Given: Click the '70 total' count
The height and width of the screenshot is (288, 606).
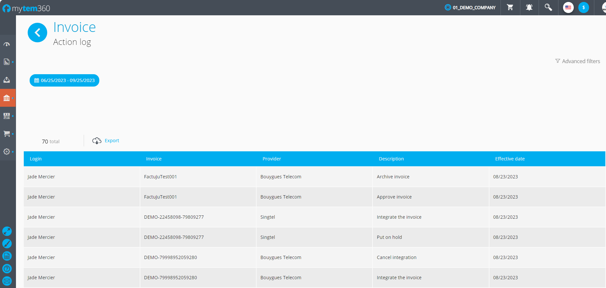Looking at the screenshot, I should point(50,142).
